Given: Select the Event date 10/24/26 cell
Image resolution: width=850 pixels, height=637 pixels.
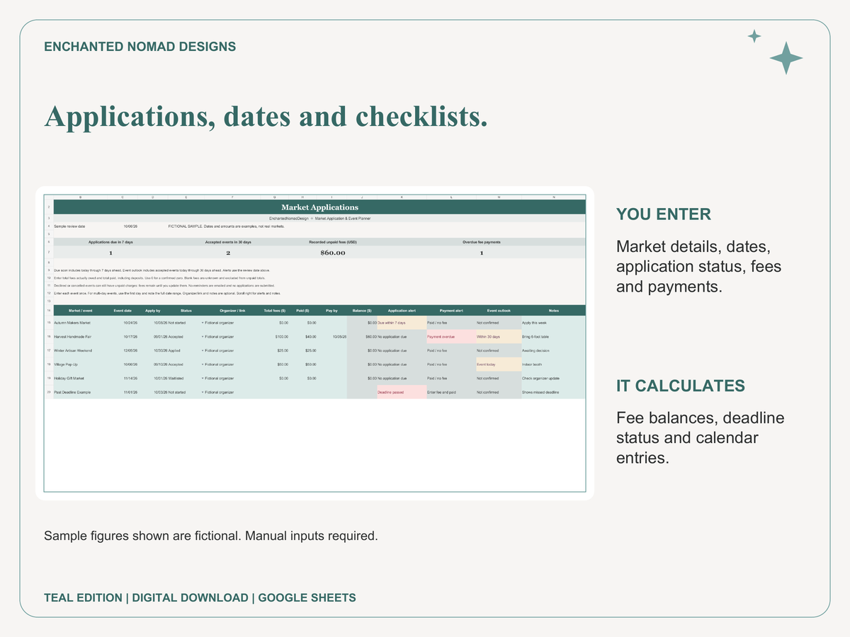Looking at the screenshot, I should click(x=123, y=323).
